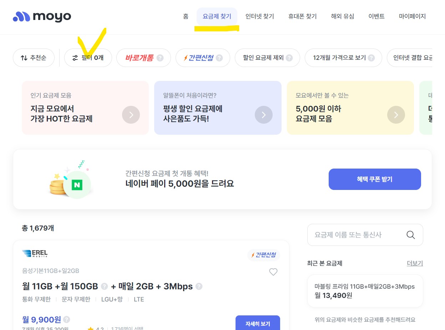Click the lightning 간편신청 badge on the EREL card
This screenshot has height=330, width=445.
coord(264,255)
